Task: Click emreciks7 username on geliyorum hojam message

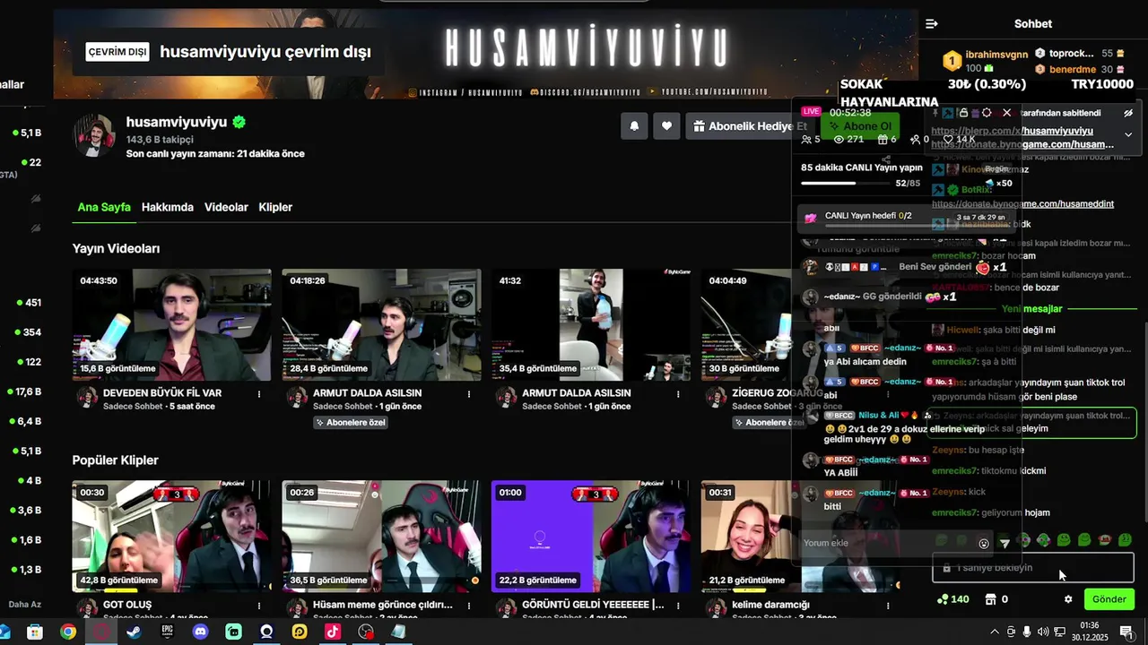Action: pos(954,512)
